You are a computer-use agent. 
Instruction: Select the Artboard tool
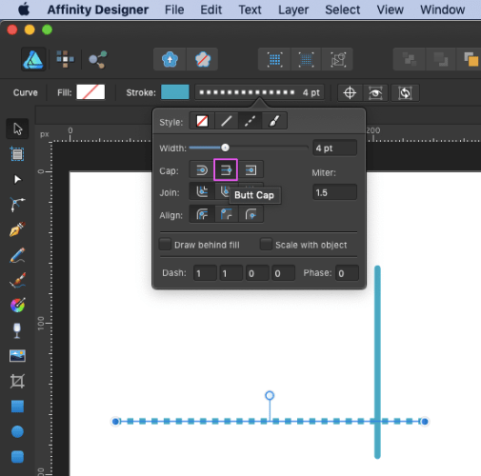[x=17, y=154]
